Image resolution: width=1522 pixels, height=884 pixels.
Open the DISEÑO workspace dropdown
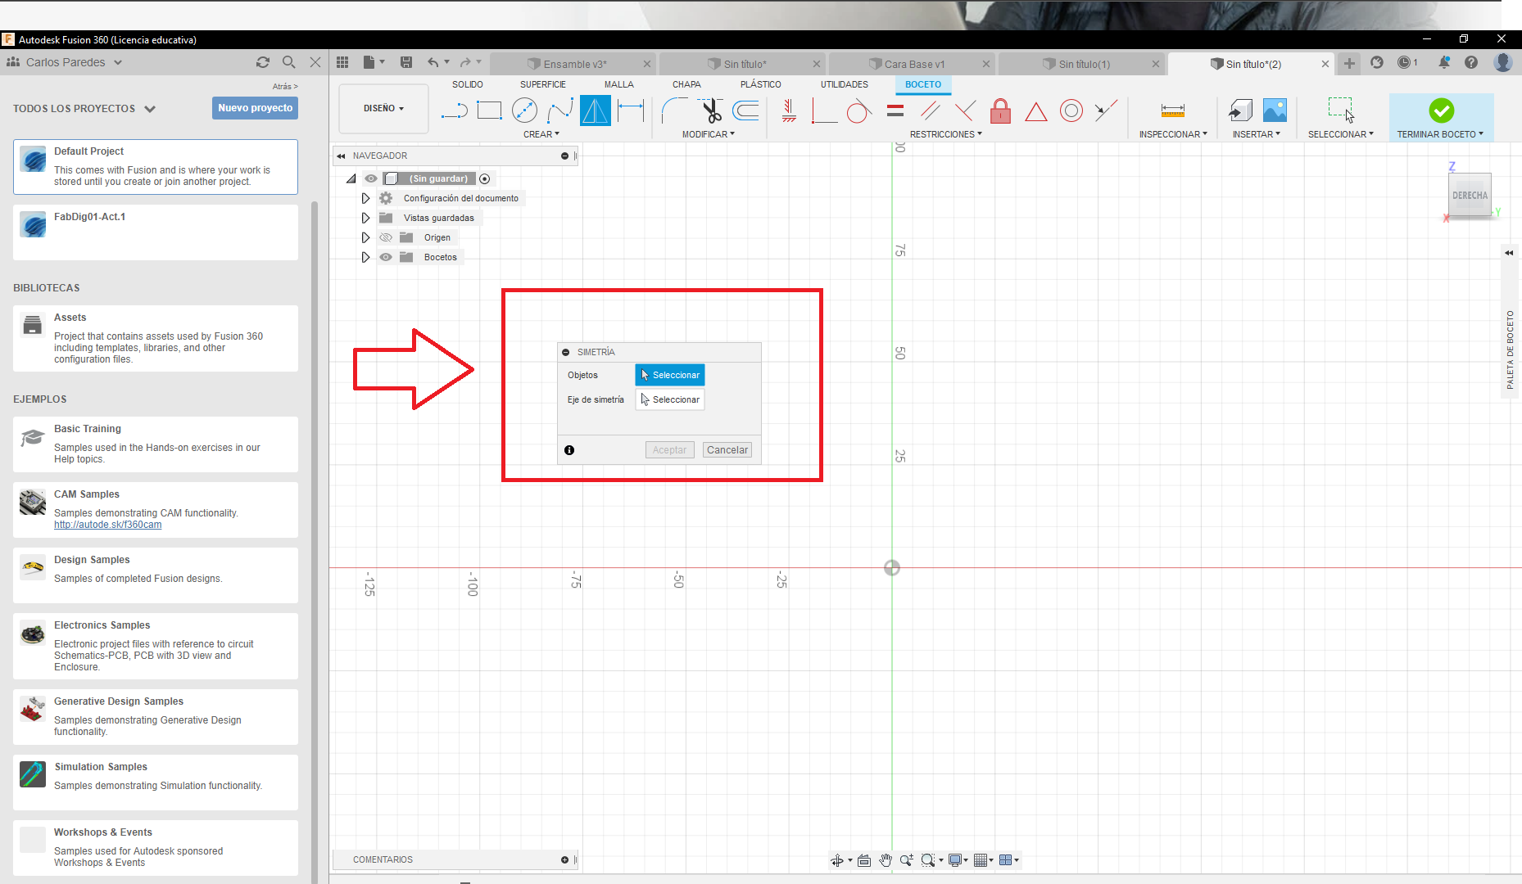pyautogui.click(x=383, y=108)
